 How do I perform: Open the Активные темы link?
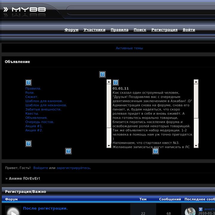(x=129, y=48)
